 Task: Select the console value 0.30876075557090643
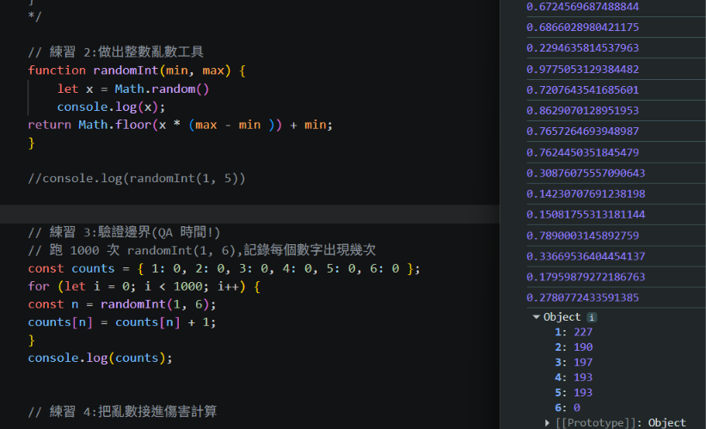tap(586, 174)
